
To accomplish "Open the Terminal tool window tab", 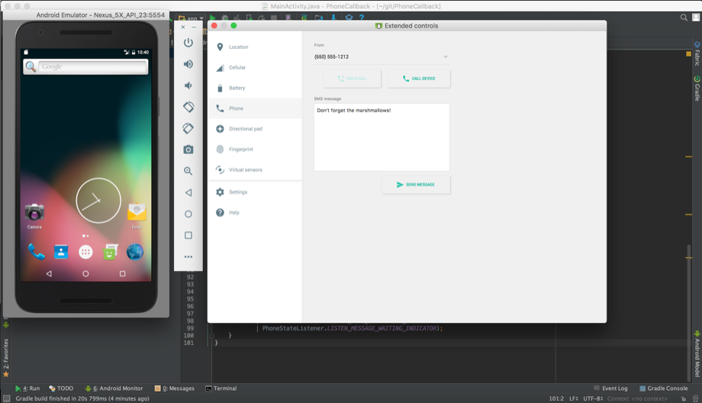I will (221, 388).
